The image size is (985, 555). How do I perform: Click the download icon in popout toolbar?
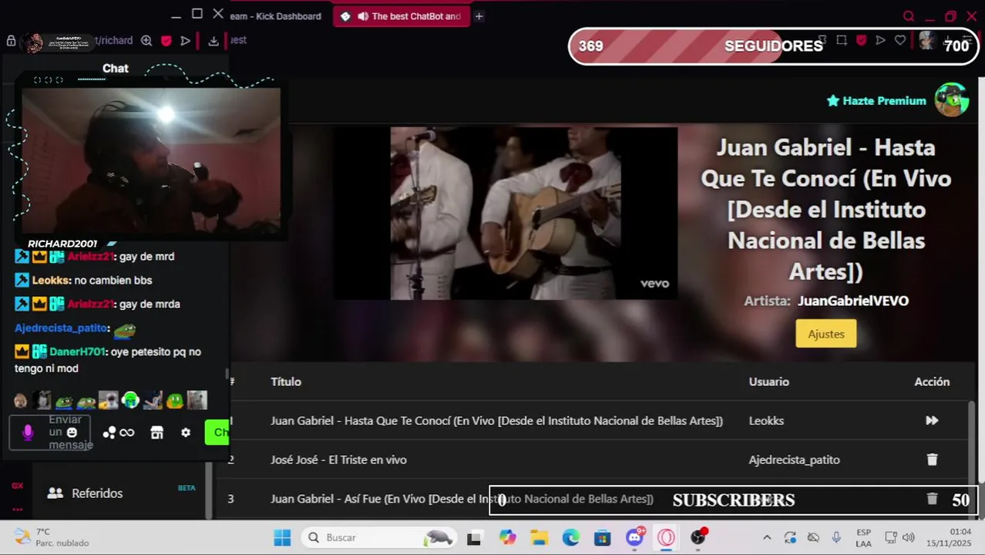(213, 41)
